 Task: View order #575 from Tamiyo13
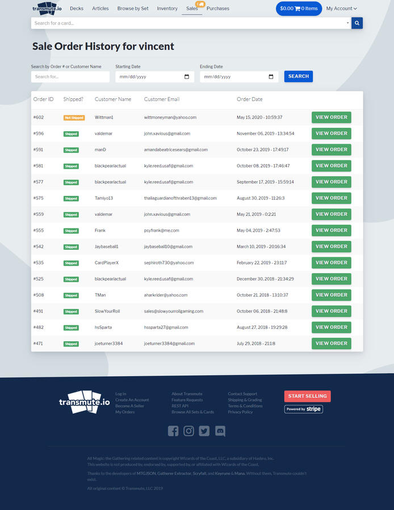pos(331,198)
